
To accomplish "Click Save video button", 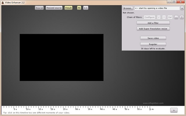I will tap(153, 38).
